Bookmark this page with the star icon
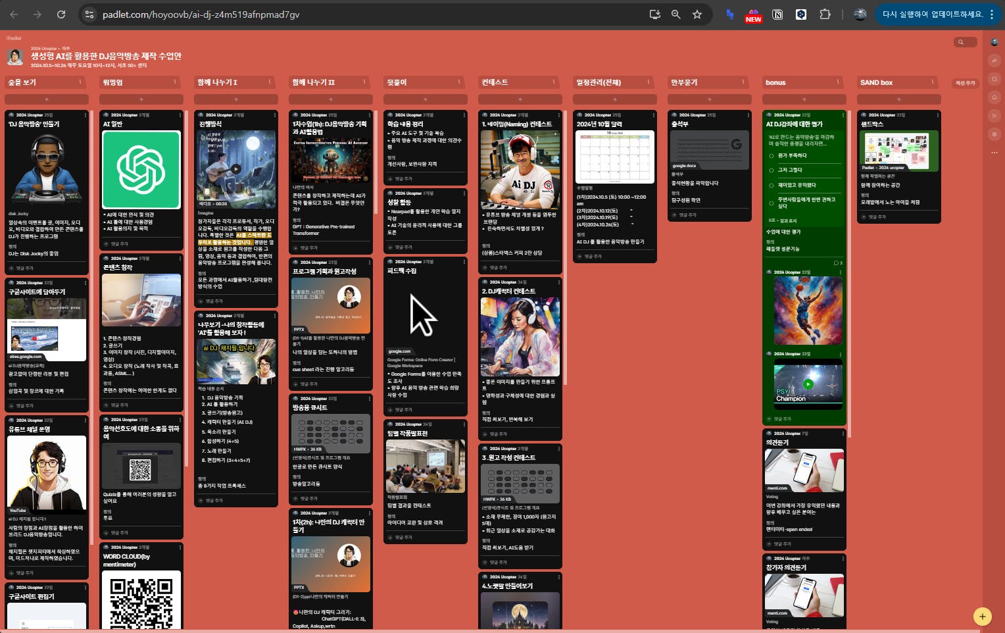Screen dimensions: 1005x633 697,14
